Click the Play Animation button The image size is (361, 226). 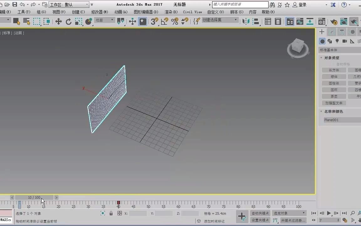pos(328,213)
